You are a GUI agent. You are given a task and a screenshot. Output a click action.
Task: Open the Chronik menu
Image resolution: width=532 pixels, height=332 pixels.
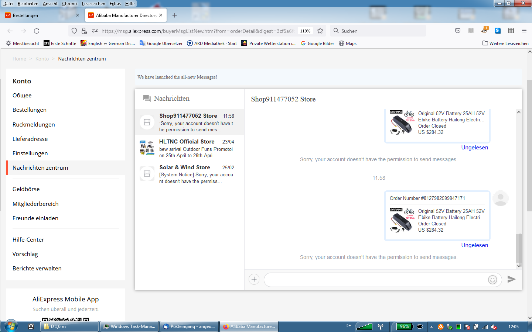click(69, 4)
